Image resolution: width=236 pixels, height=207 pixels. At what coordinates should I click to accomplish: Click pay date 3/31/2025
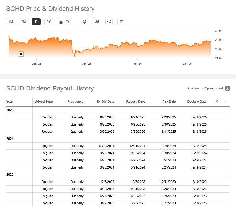[x=169, y=132]
